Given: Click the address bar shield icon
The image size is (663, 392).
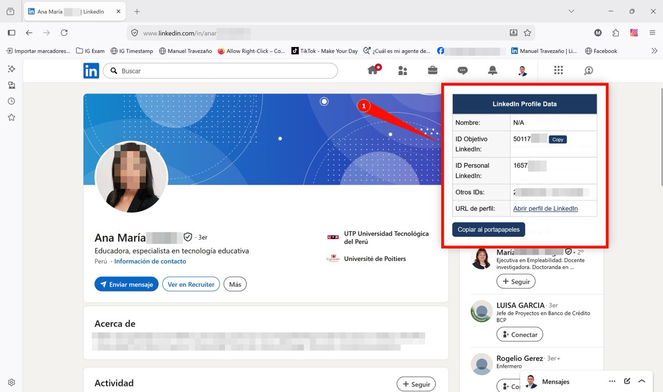Looking at the screenshot, I should tap(134, 33).
